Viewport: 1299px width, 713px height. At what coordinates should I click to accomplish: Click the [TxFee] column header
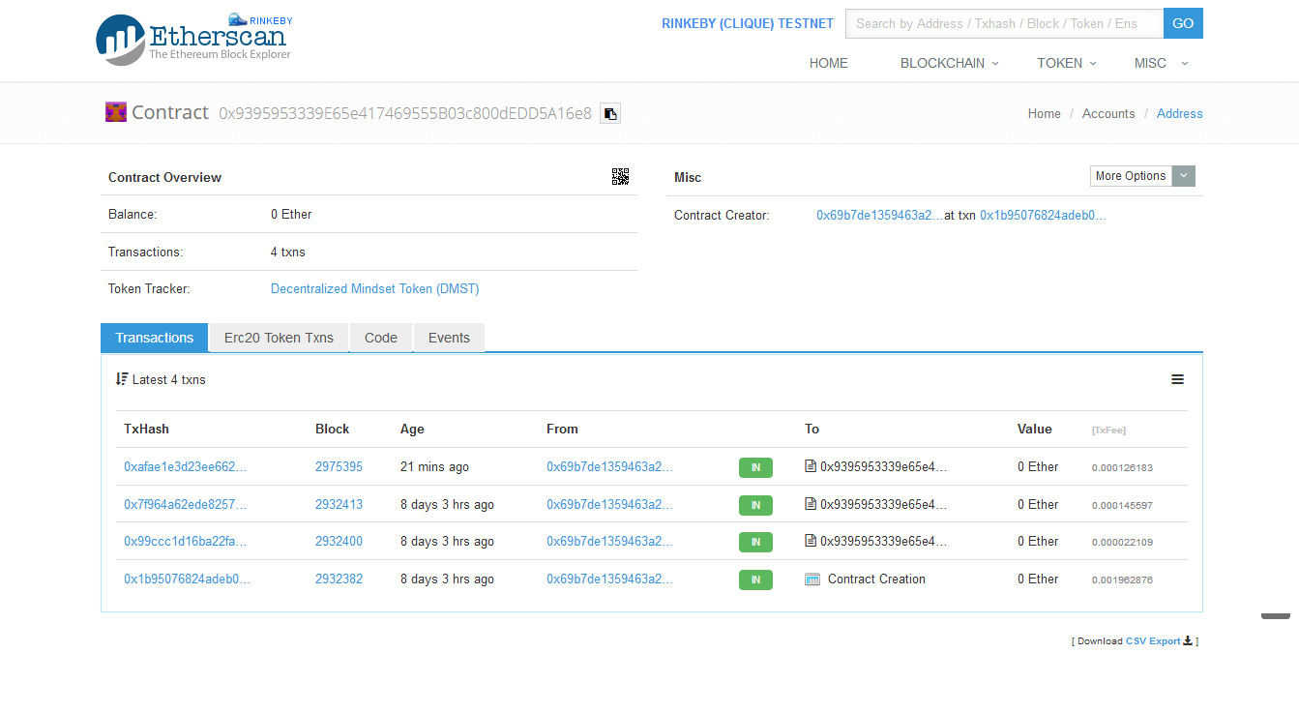coord(1108,430)
